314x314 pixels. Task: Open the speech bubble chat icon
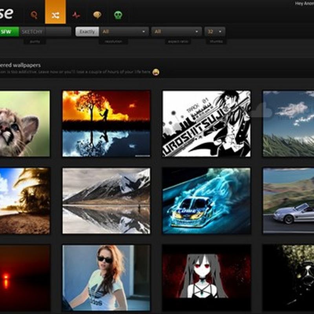click(97, 15)
